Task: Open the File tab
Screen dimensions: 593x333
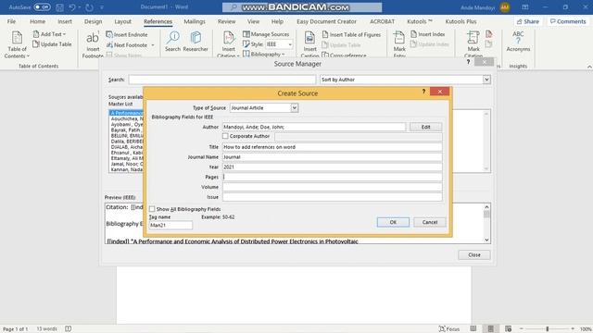Action: (11, 21)
